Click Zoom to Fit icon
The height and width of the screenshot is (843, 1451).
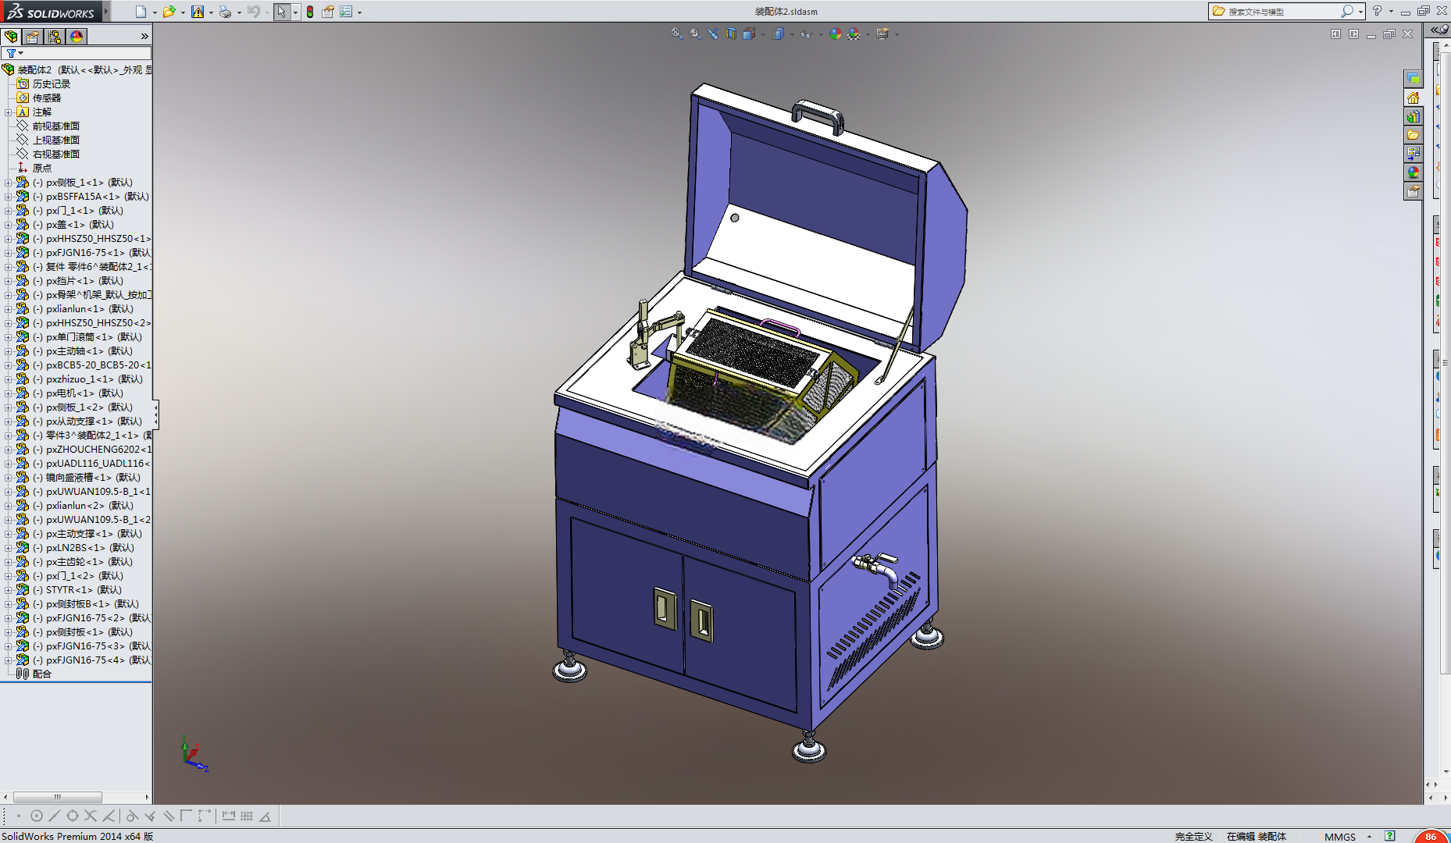[677, 34]
